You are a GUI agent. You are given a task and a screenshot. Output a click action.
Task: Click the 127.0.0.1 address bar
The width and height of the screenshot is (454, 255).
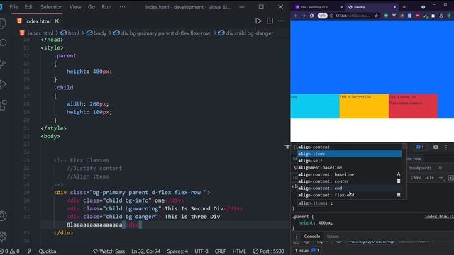(x=353, y=16)
